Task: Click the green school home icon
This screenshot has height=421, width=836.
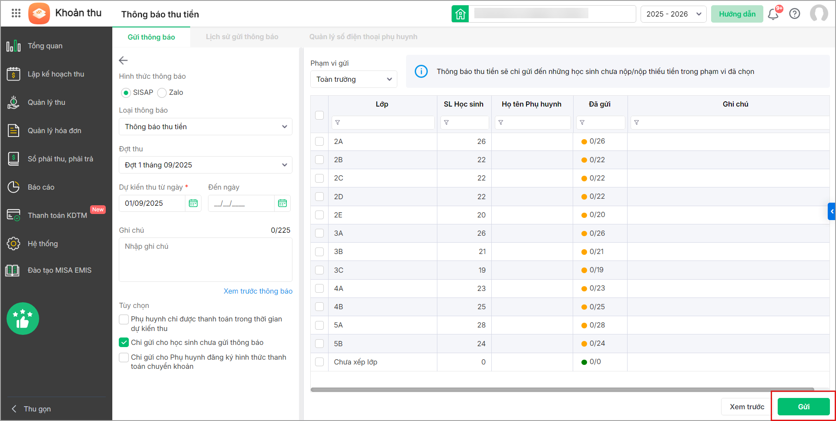Action: (x=460, y=14)
